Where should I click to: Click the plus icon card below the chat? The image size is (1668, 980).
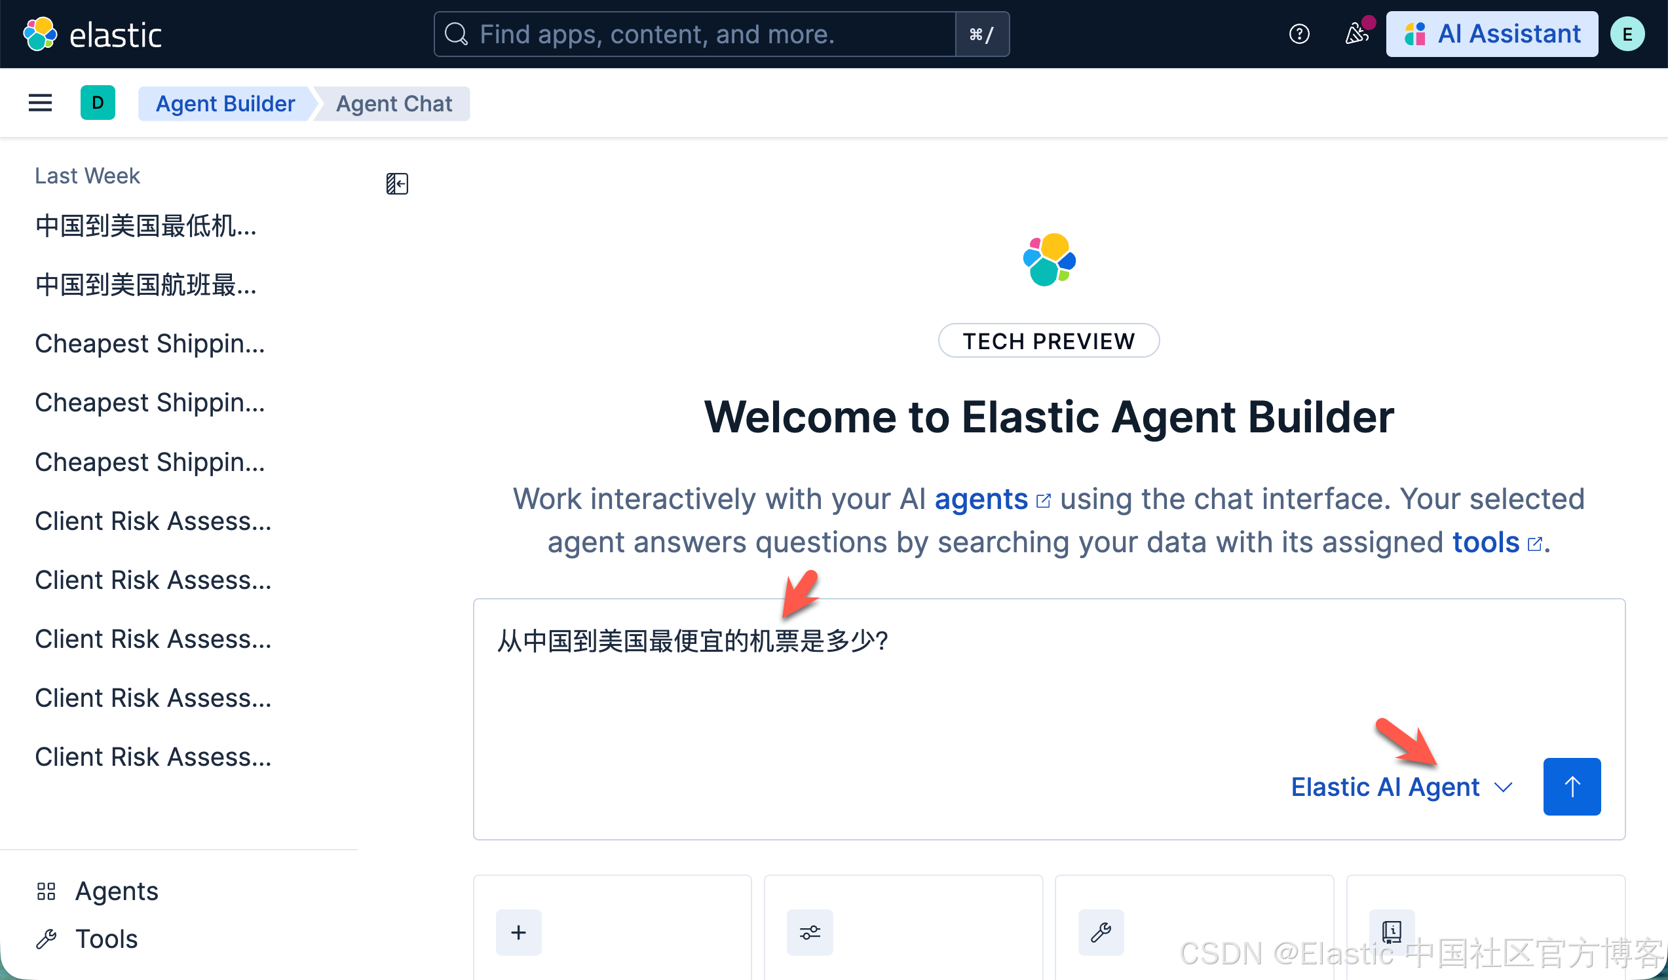518,932
